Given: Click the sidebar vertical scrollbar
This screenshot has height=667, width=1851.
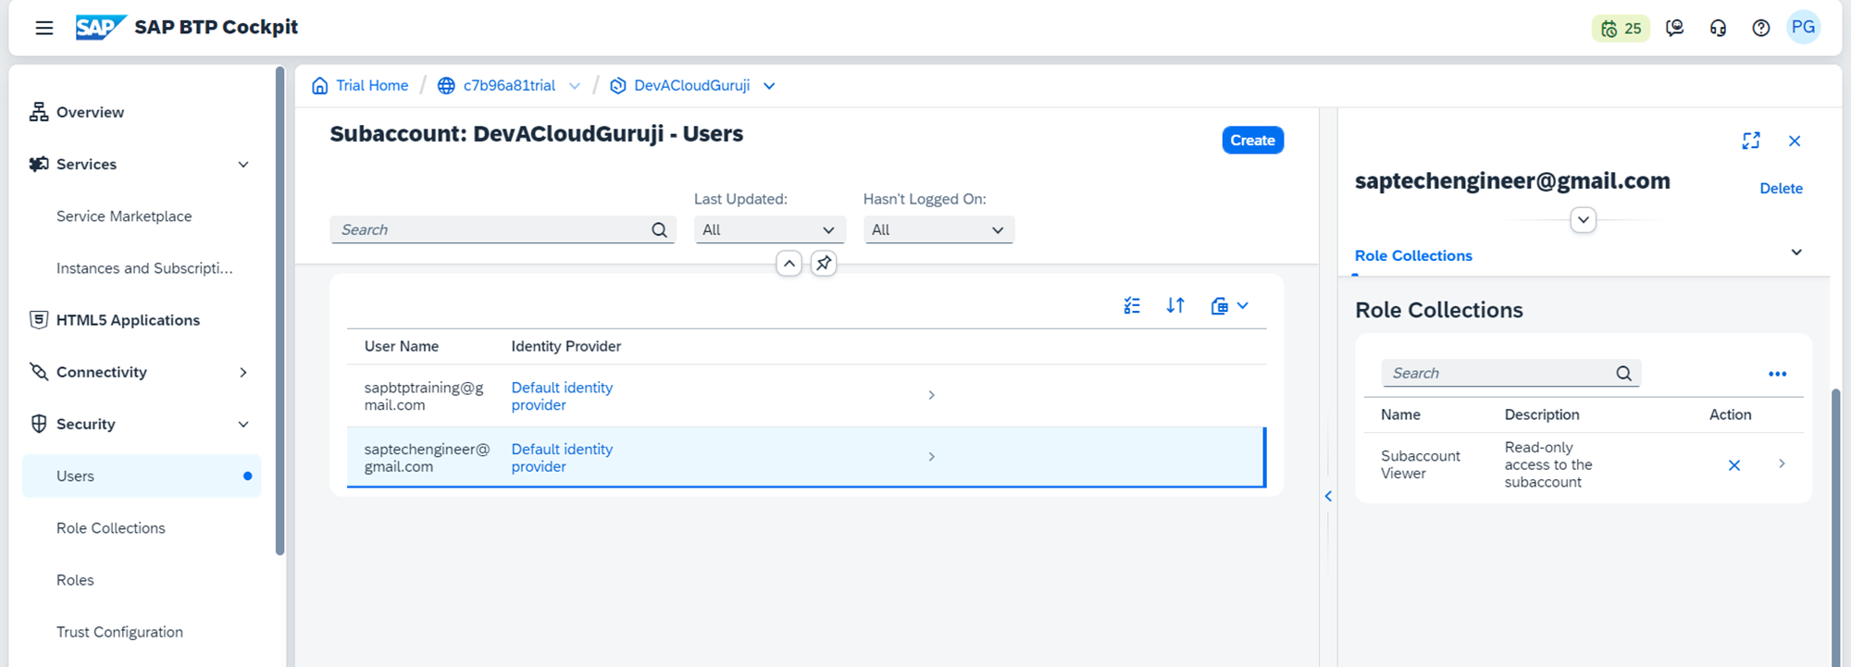Looking at the screenshot, I should point(280,310).
